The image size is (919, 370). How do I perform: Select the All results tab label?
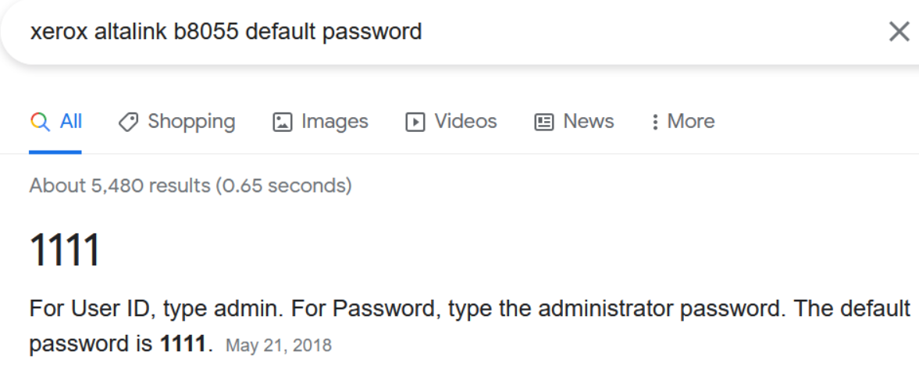click(71, 122)
